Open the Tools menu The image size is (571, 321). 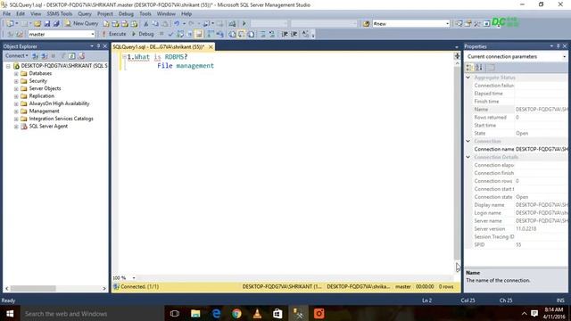coord(145,14)
